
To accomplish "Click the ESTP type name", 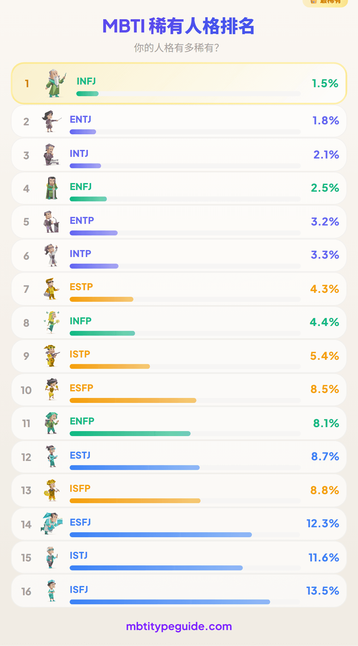I will 81,287.
